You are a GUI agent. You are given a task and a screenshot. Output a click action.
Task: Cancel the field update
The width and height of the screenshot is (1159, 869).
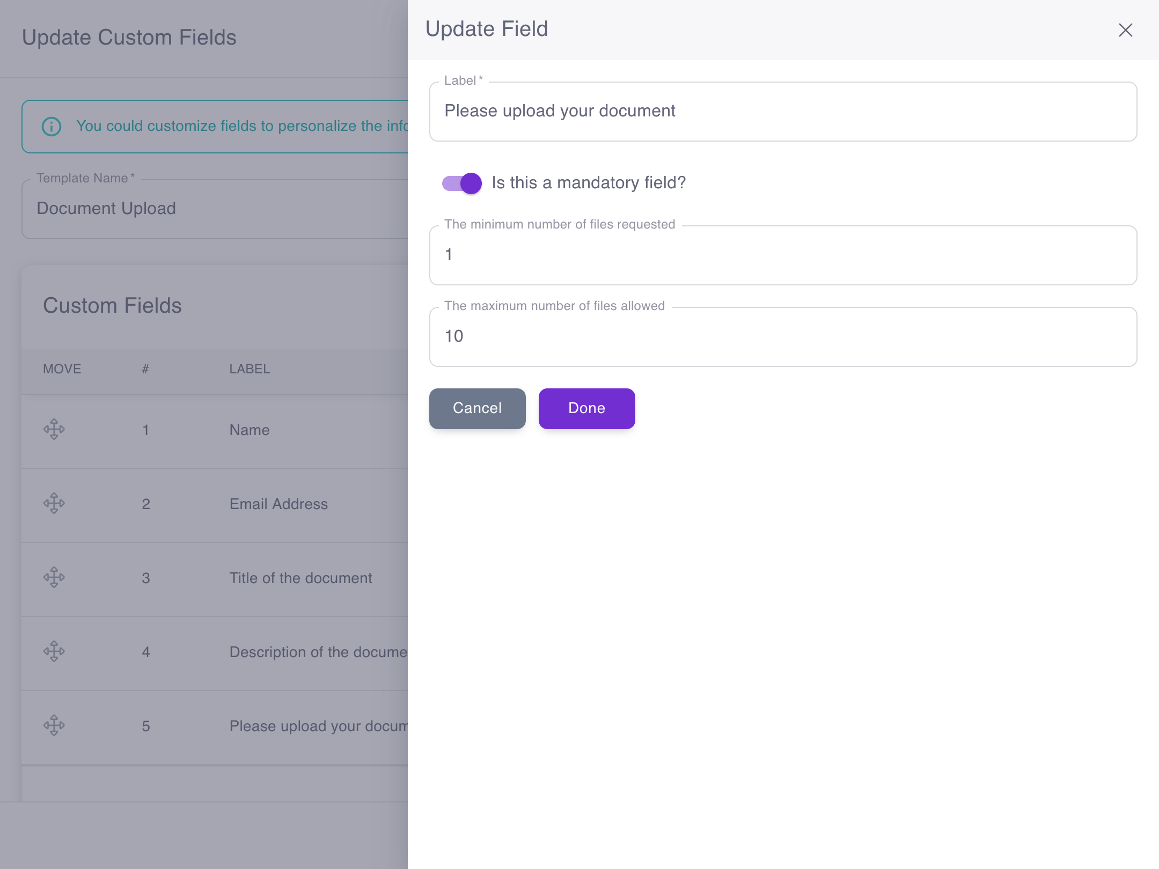point(477,408)
